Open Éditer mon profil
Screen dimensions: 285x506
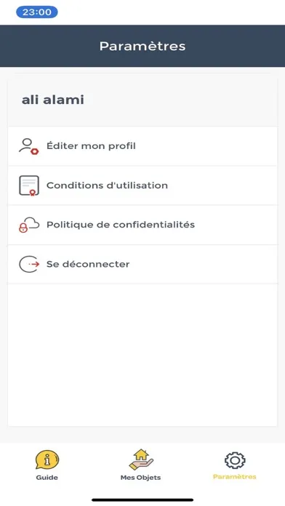(x=142, y=146)
